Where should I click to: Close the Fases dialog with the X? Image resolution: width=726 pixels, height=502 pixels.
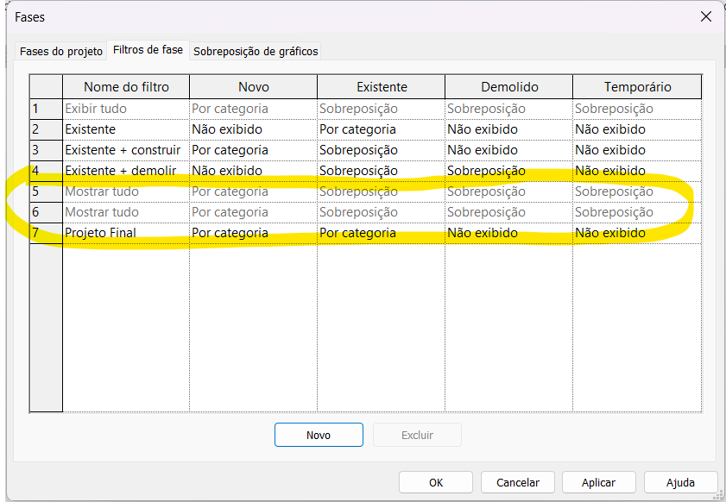click(706, 16)
